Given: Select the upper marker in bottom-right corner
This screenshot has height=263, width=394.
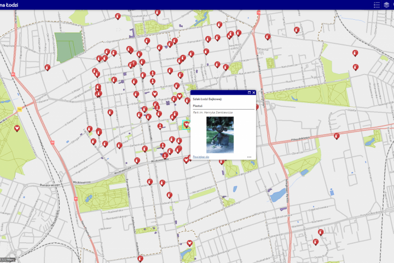Looking at the screenshot, I should (321, 232).
